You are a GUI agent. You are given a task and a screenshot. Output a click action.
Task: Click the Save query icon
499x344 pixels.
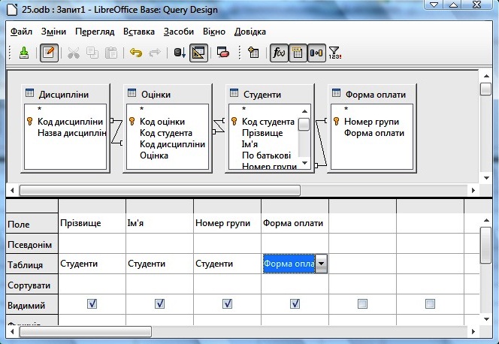point(24,53)
